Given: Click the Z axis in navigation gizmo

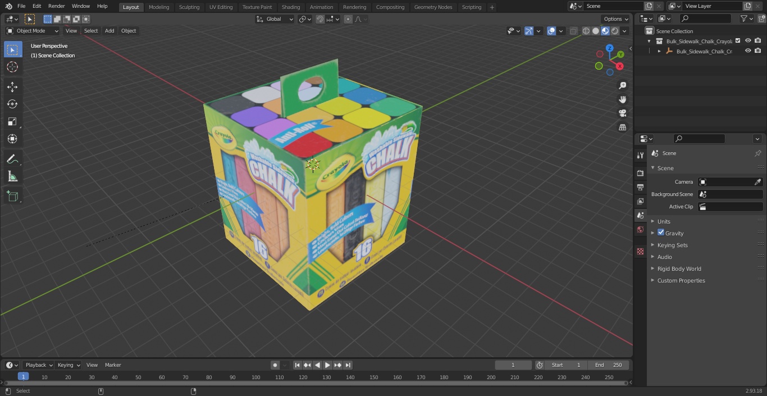Looking at the screenshot, I should 610,48.
